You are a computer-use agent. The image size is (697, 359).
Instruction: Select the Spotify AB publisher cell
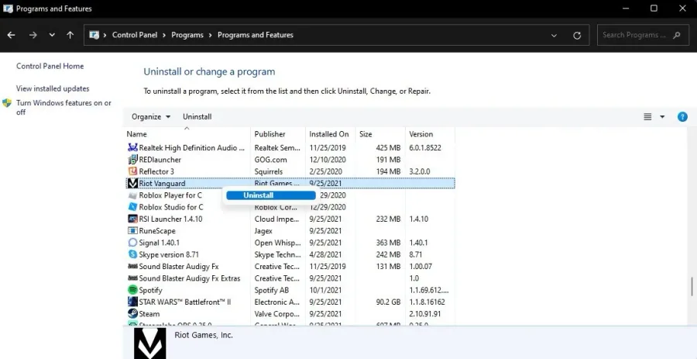(x=272, y=290)
